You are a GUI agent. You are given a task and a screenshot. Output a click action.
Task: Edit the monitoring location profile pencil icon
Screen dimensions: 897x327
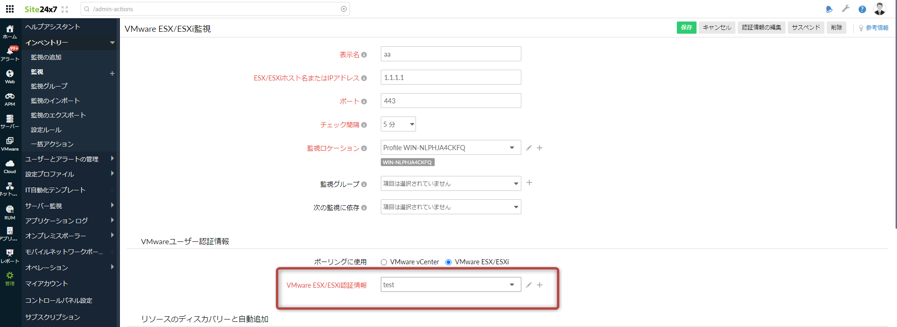pos(529,148)
